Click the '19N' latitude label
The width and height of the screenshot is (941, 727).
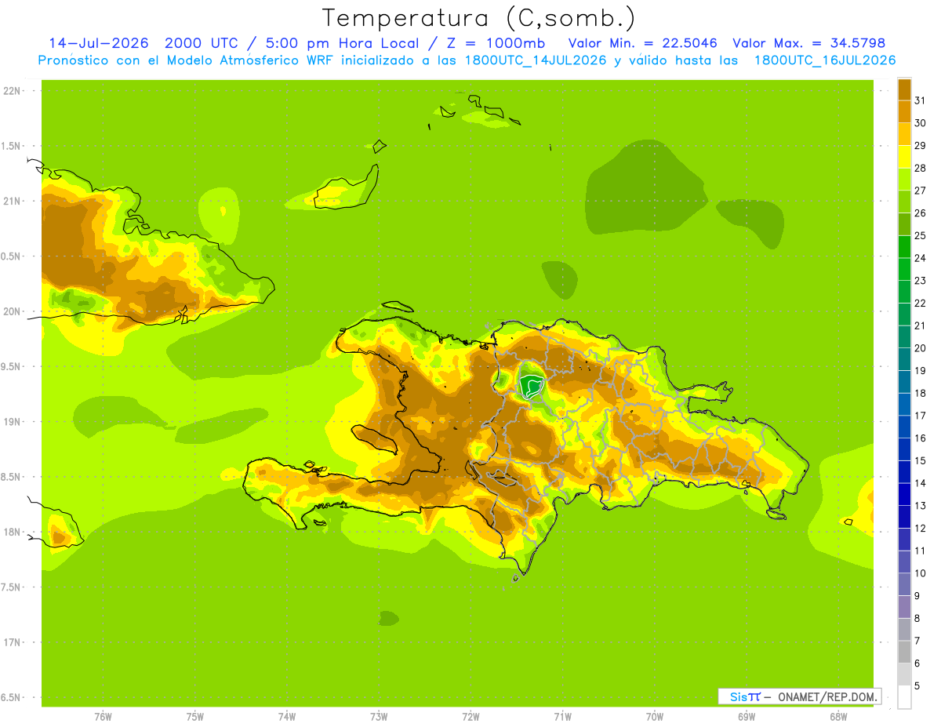coord(12,422)
